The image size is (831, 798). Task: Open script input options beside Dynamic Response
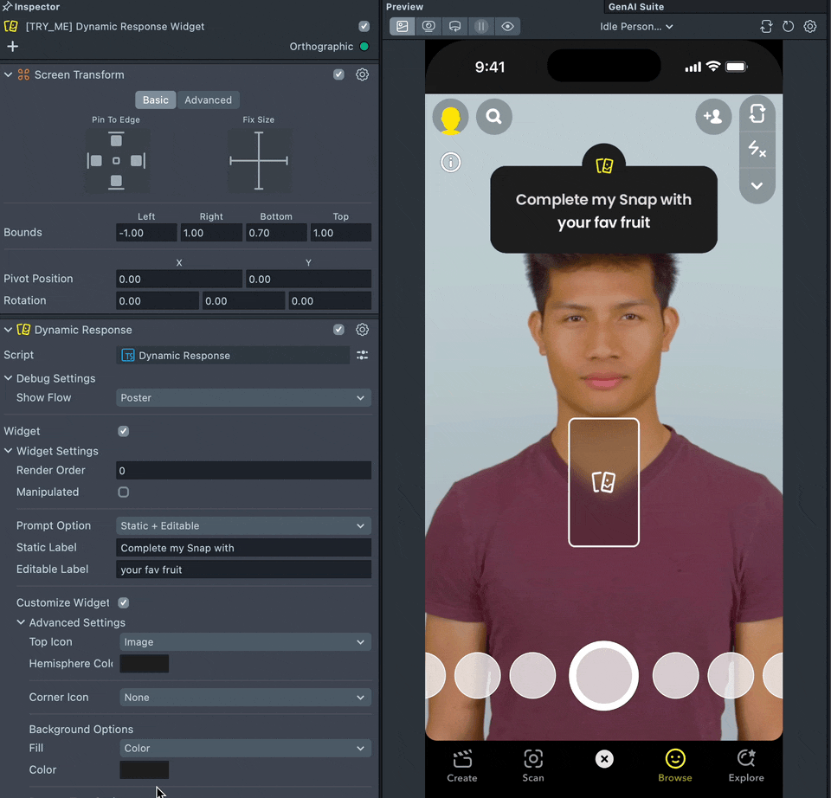tap(363, 356)
